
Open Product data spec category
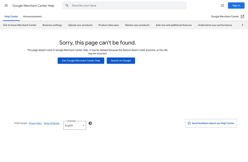click(109, 25)
